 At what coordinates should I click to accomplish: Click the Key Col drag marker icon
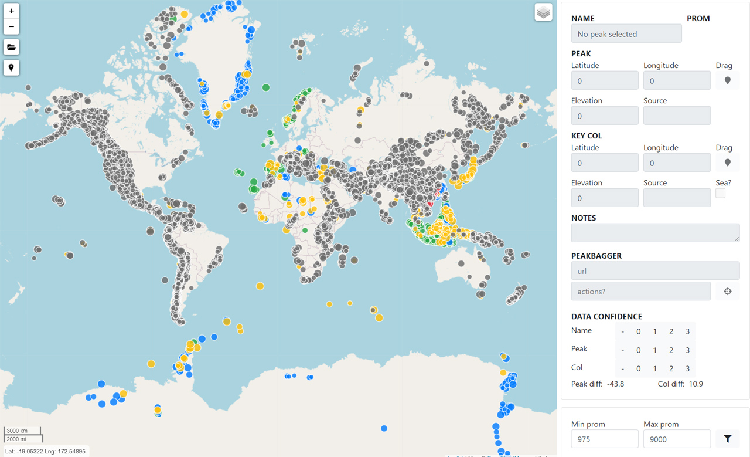(x=727, y=163)
